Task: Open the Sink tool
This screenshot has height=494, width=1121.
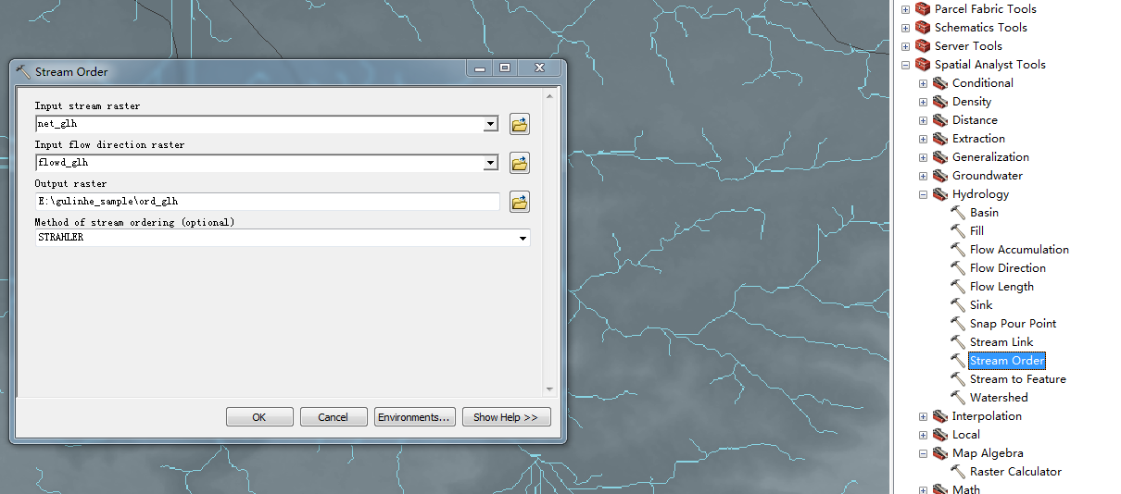Action: [x=981, y=305]
